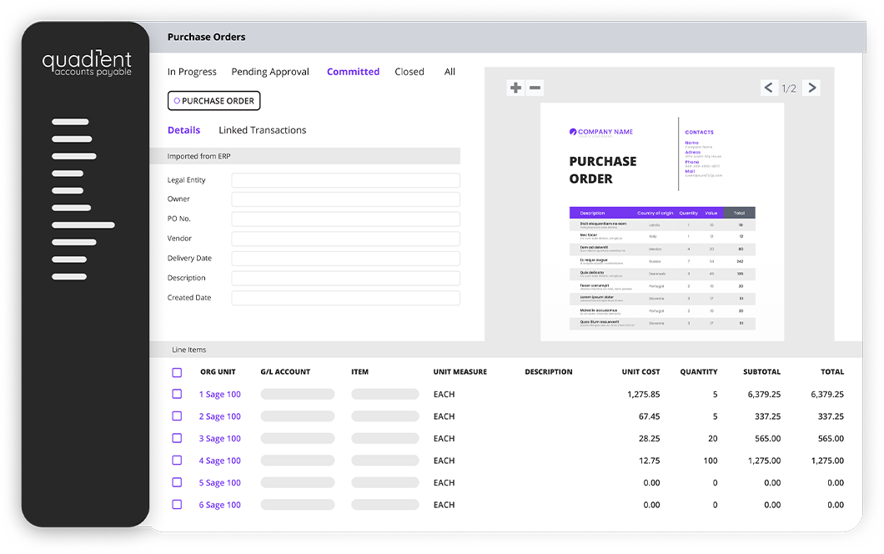Show the Closed purchase orders tab

tap(409, 72)
